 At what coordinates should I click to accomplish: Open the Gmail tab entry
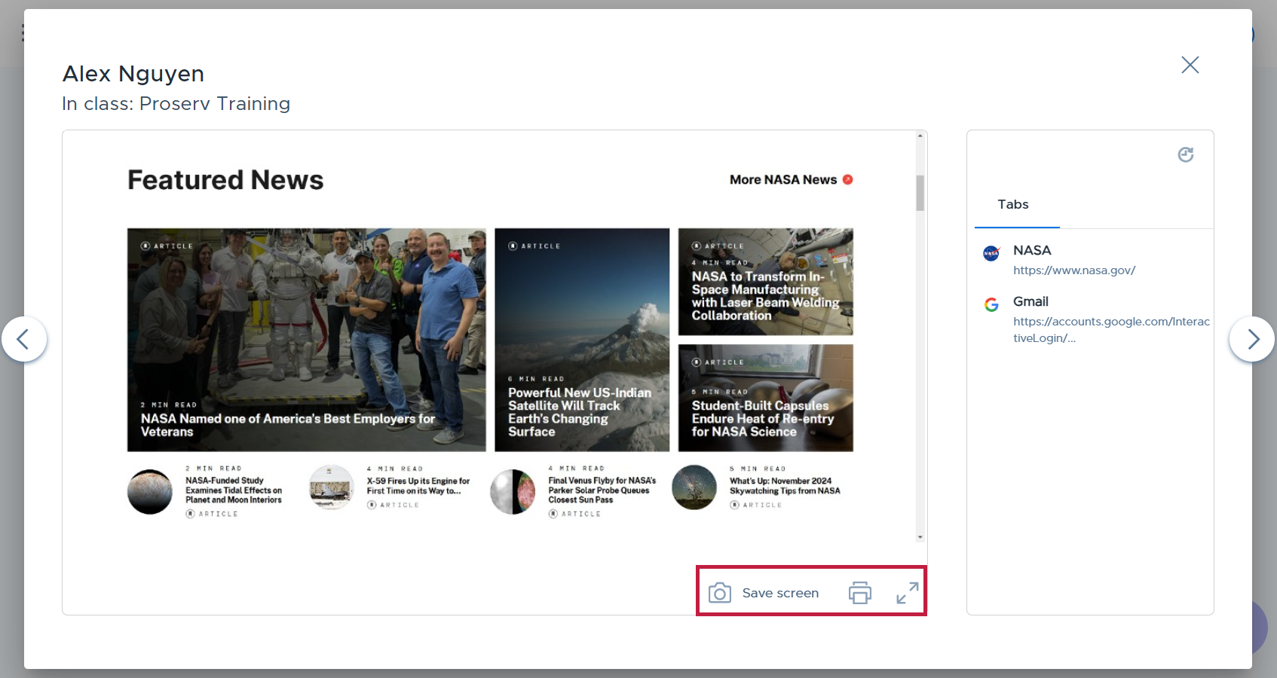pos(1030,301)
